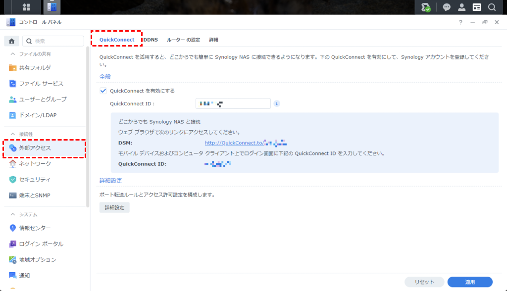The height and width of the screenshot is (291, 507).
Task: Open the http://QuickConnect.to DSM link
Action: tap(246, 143)
